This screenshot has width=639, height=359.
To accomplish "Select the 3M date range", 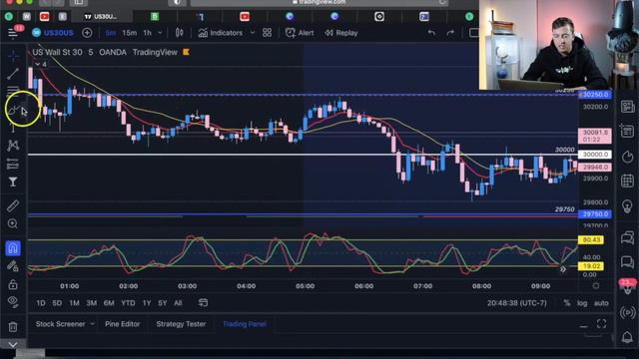I will coord(91,303).
